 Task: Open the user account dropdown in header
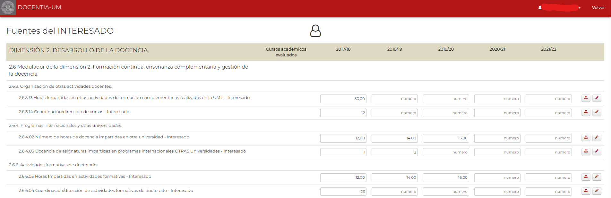559,8
